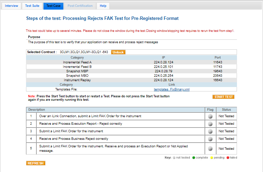263x172 pixels.
Task: Open the Help tab
Action: click(103, 6)
